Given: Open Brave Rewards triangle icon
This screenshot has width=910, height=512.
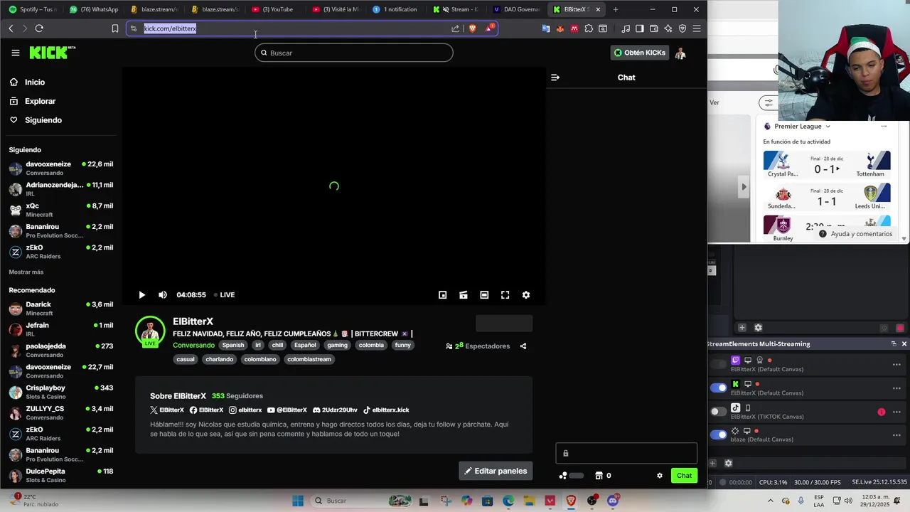Looking at the screenshot, I should (x=489, y=28).
